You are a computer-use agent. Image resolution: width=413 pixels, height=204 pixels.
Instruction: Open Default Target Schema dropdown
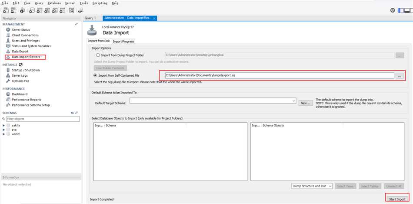click(x=213, y=101)
